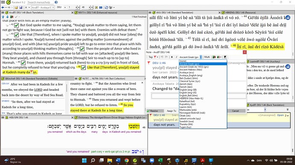Open the Paratext main hamburger menu
The width and height of the screenshot is (295, 165).
3,2
